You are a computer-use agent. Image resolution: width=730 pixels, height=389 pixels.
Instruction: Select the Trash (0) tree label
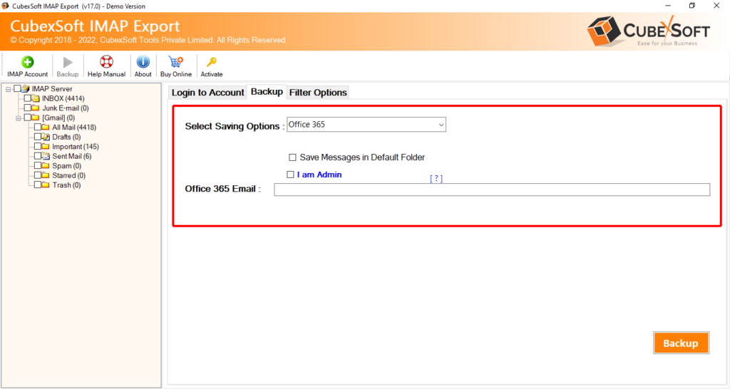pyautogui.click(x=66, y=185)
